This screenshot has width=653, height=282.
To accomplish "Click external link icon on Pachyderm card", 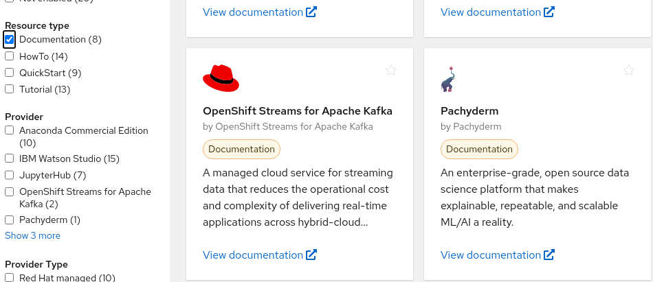I will (549, 255).
